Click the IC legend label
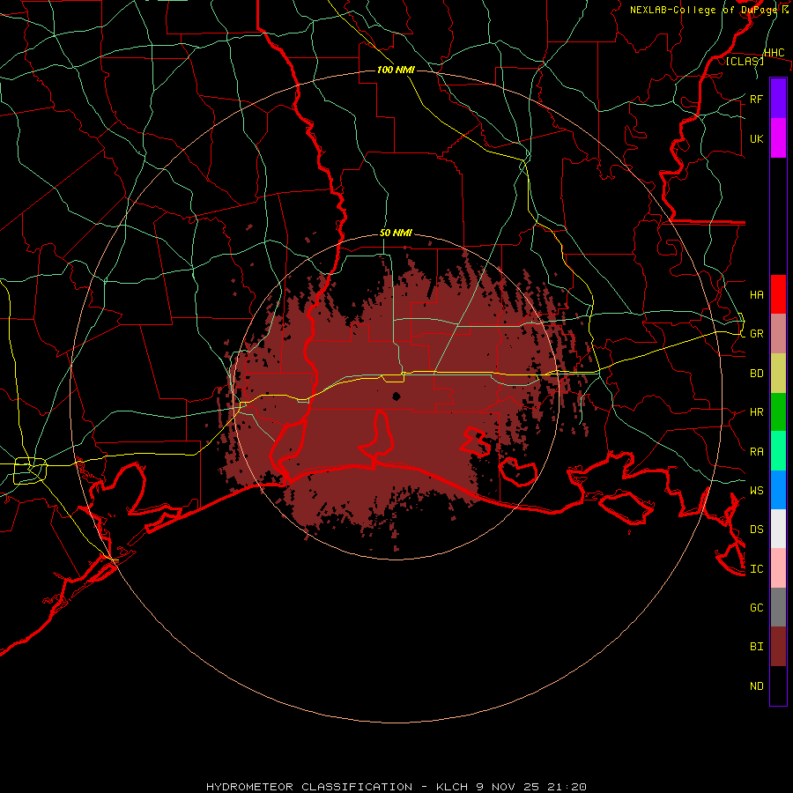Screen dimensions: 793x793 (x=756, y=569)
